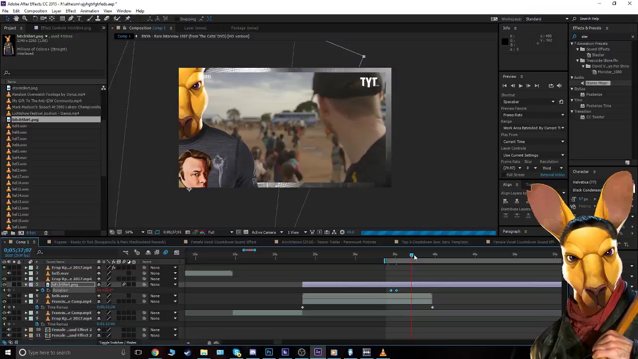Screen dimensions: 638x359
Task: Jump to last frame in Preview panel
Action: pos(537,86)
